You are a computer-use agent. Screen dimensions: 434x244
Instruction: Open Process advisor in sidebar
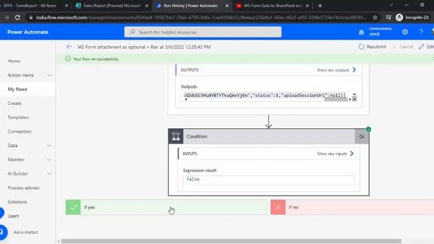pyautogui.click(x=24, y=188)
